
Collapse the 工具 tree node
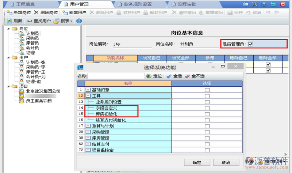pos(88,96)
